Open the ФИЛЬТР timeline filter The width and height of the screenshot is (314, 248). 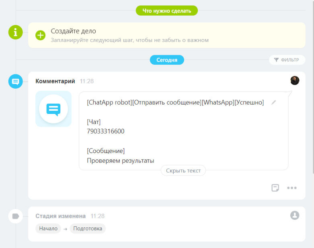click(x=287, y=60)
